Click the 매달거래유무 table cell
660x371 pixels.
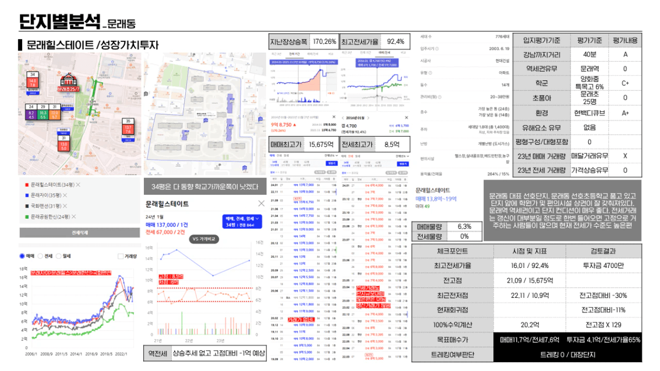589,156
